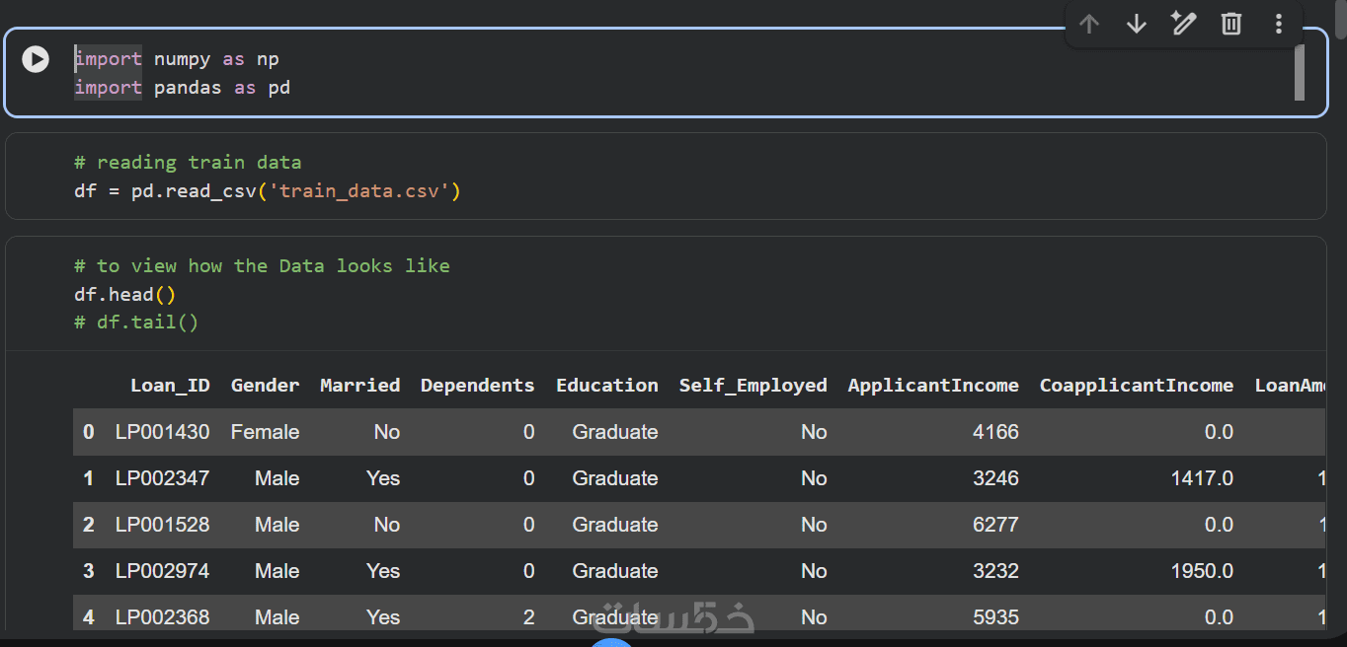Click the Gender column header
Viewport: 1347px width, 647px height.
coord(265,386)
